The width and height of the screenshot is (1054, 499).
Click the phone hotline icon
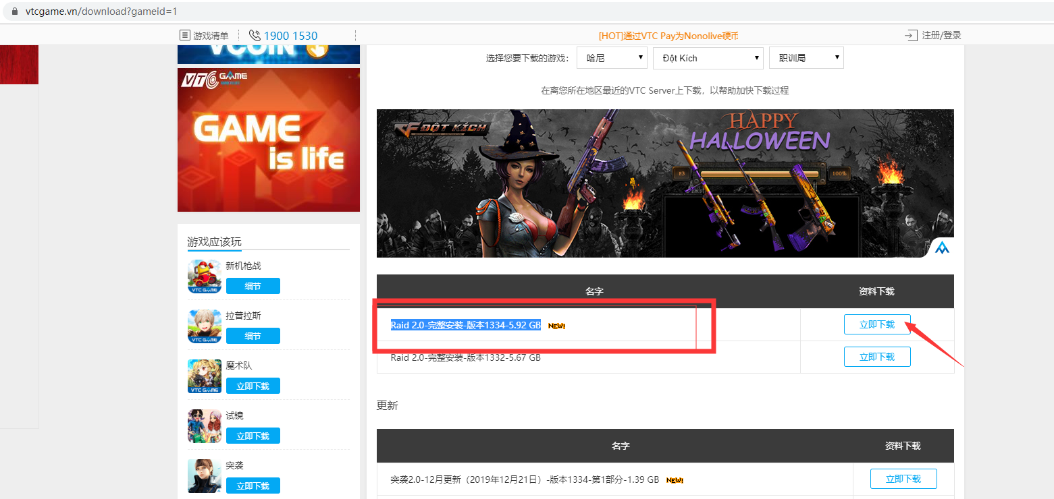pos(255,36)
